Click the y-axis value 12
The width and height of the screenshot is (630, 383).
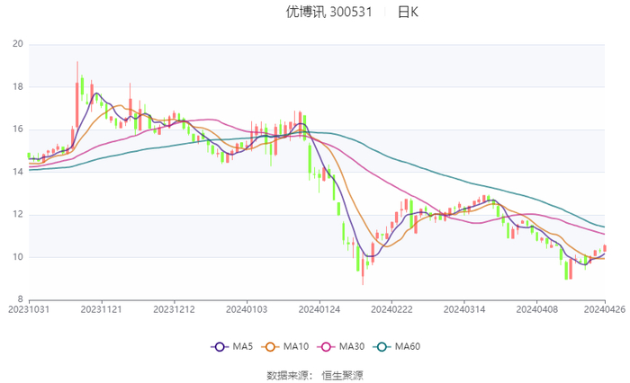click(x=18, y=214)
